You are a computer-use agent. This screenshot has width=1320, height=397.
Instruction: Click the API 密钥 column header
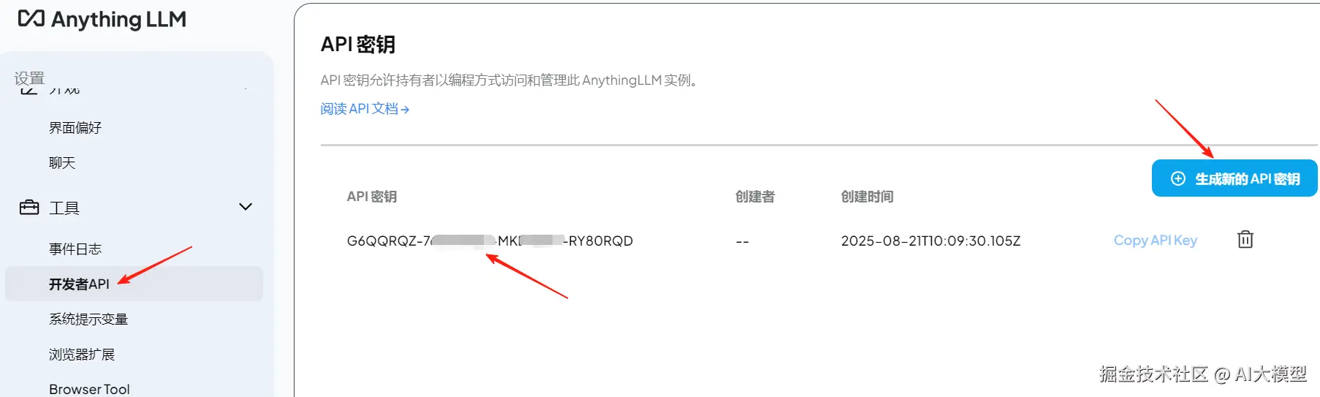pos(371,197)
